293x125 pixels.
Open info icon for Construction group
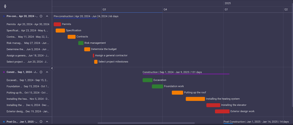point(41,72)
